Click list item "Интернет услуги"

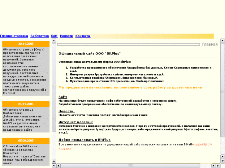117,74
